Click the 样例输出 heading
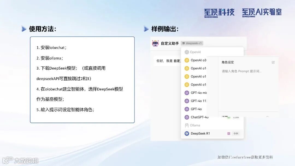Image resolution: width=295 pixels, height=166 pixels. 165,29
